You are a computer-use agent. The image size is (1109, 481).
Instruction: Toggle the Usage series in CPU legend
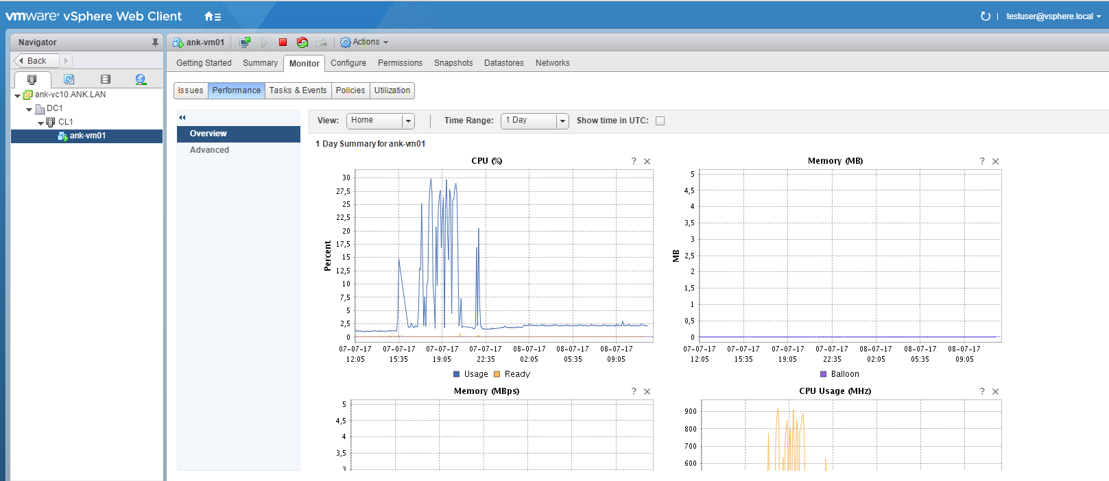coord(470,374)
